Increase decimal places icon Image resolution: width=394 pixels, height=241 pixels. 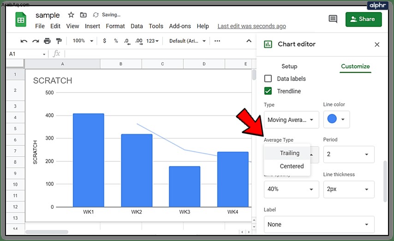pos(139,41)
